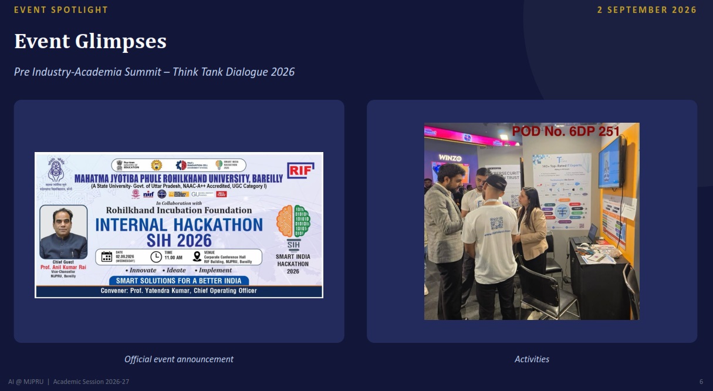
Task: Click 'INTERNAL HACKATHON SIH 2026' heading
Action: (179, 232)
